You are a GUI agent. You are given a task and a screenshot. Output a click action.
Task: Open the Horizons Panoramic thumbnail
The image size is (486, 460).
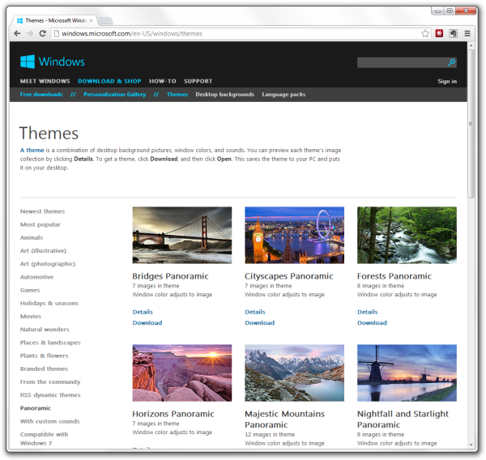click(182, 373)
